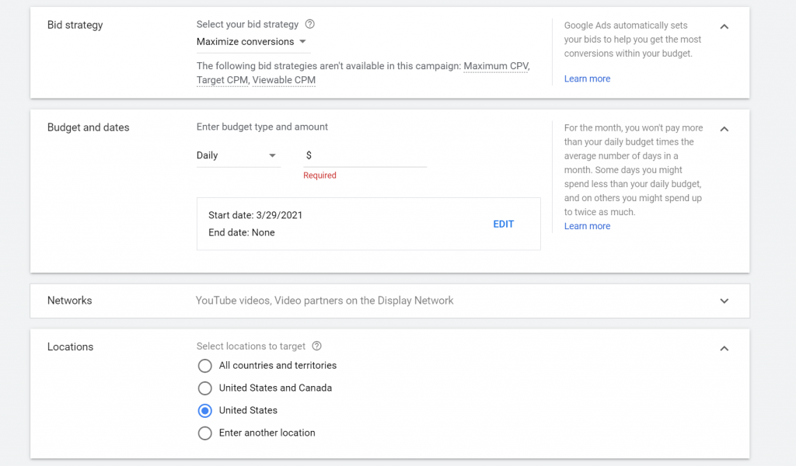Open help icon next to Select locations to target
This screenshot has height=466, width=796.
[x=317, y=346]
